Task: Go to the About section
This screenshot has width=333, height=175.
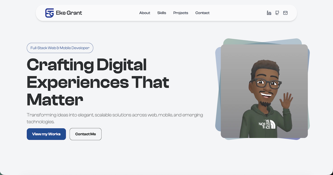Action: click(145, 13)
